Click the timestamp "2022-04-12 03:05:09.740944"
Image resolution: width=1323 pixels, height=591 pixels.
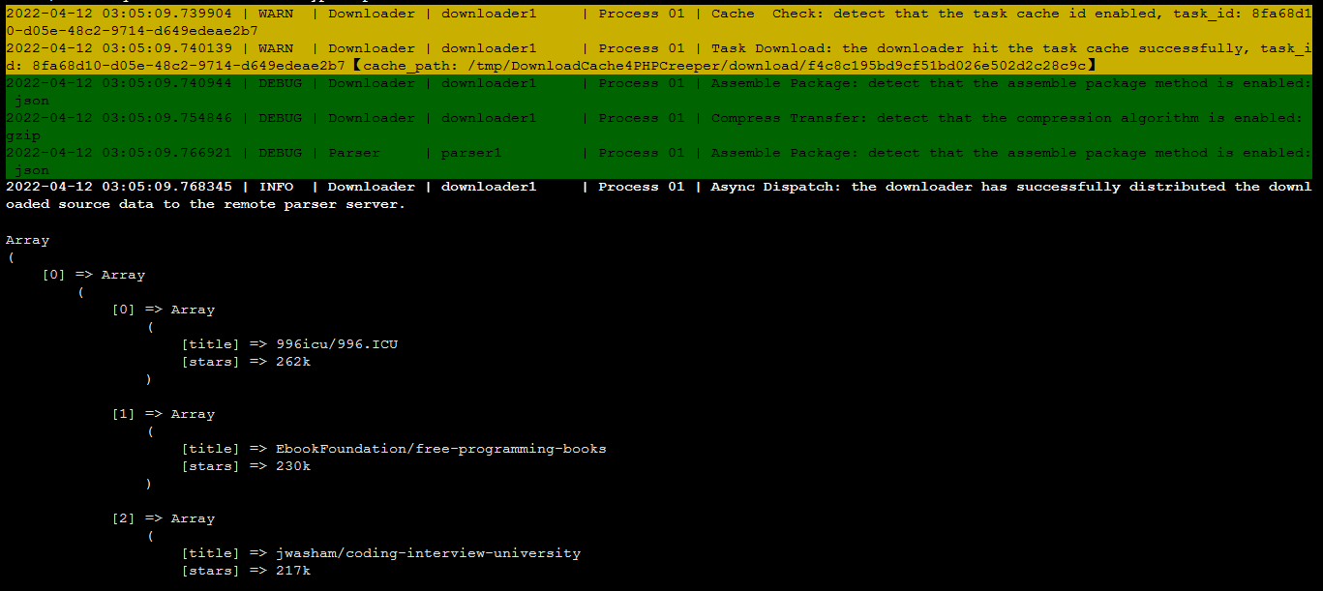click(x=121, y=83)
